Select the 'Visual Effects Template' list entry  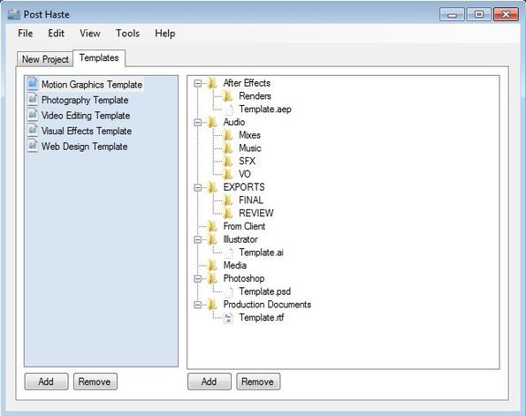87,131
